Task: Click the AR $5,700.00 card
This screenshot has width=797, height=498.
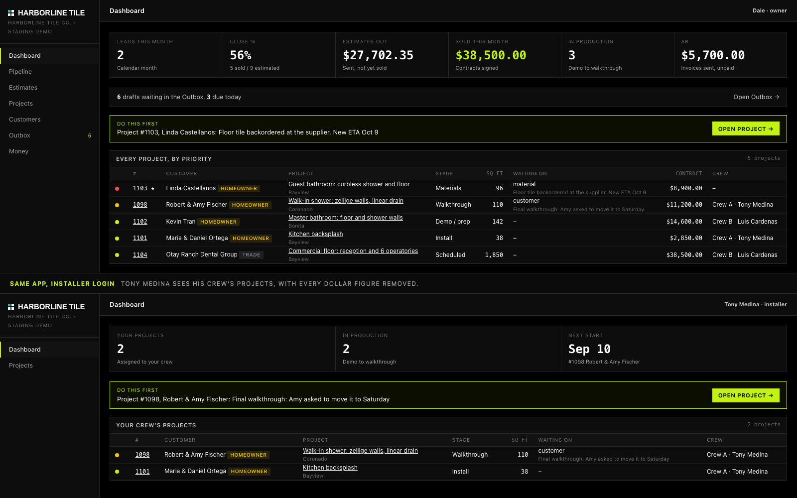Action: click(x=730, y=55)
